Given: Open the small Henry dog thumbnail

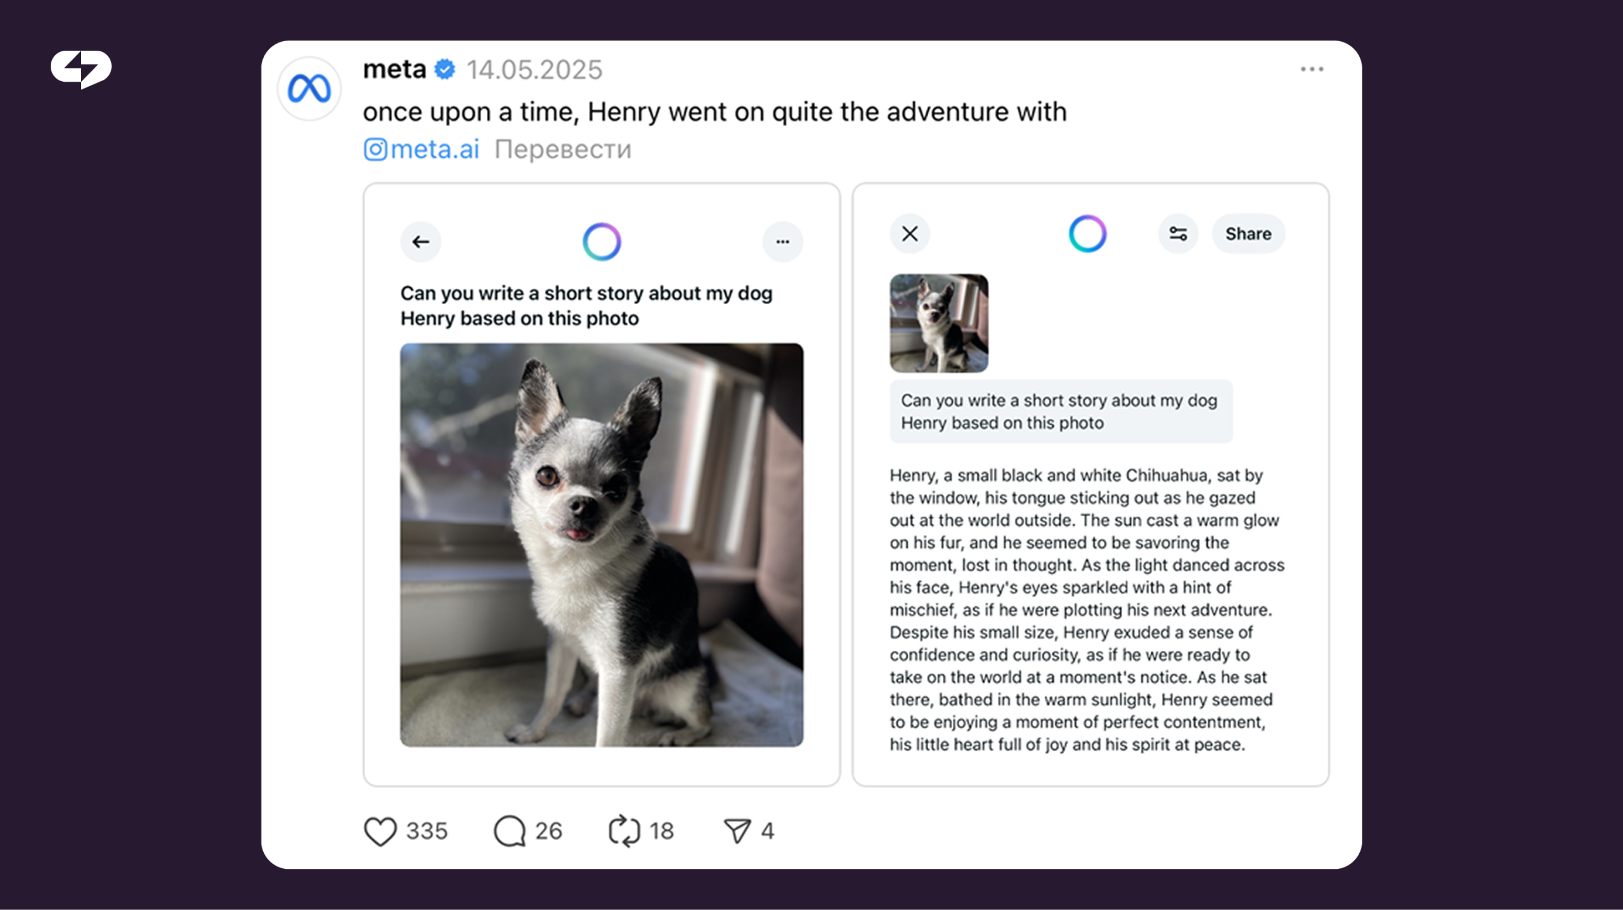Looking at the screenshot, I should tap(939, 323).
